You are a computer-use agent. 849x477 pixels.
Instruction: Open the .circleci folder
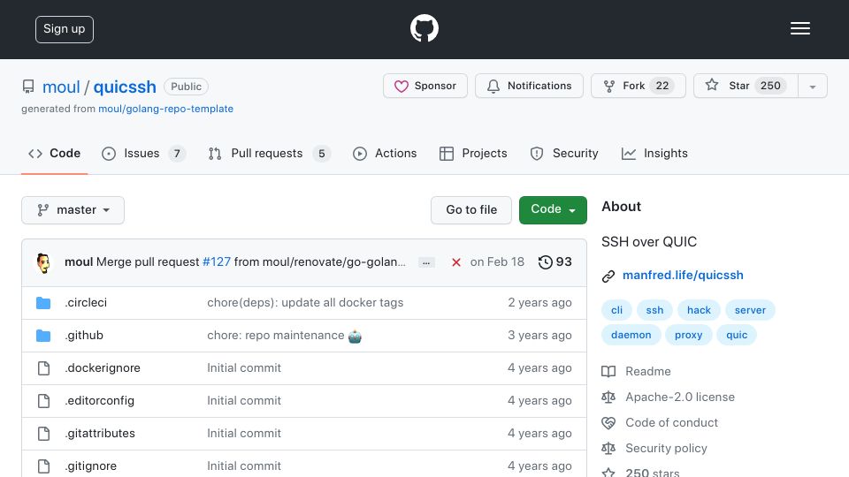86,303
